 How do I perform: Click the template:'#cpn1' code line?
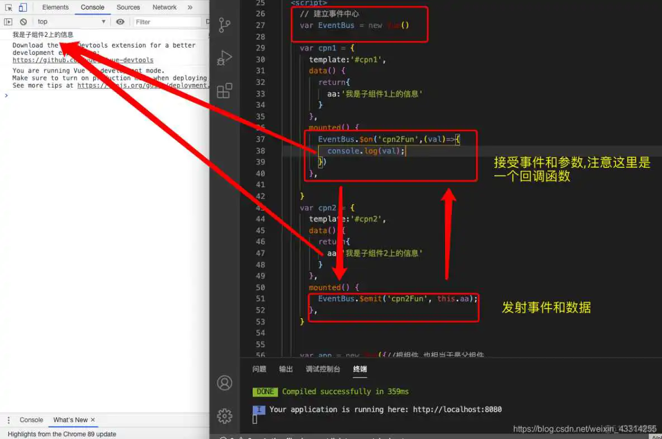click(347, 59)
